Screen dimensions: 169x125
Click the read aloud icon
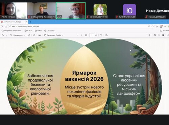34,35
